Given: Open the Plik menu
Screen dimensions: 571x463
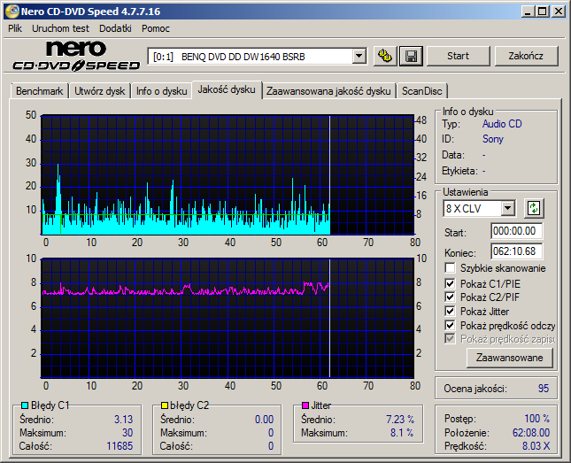Looking at the screenshot, I should pyautogui.click(x=15, y=28).
